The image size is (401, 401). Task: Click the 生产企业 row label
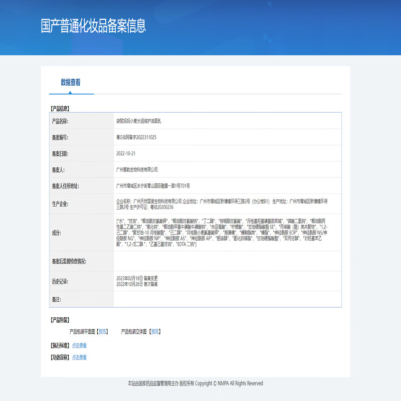60,204
